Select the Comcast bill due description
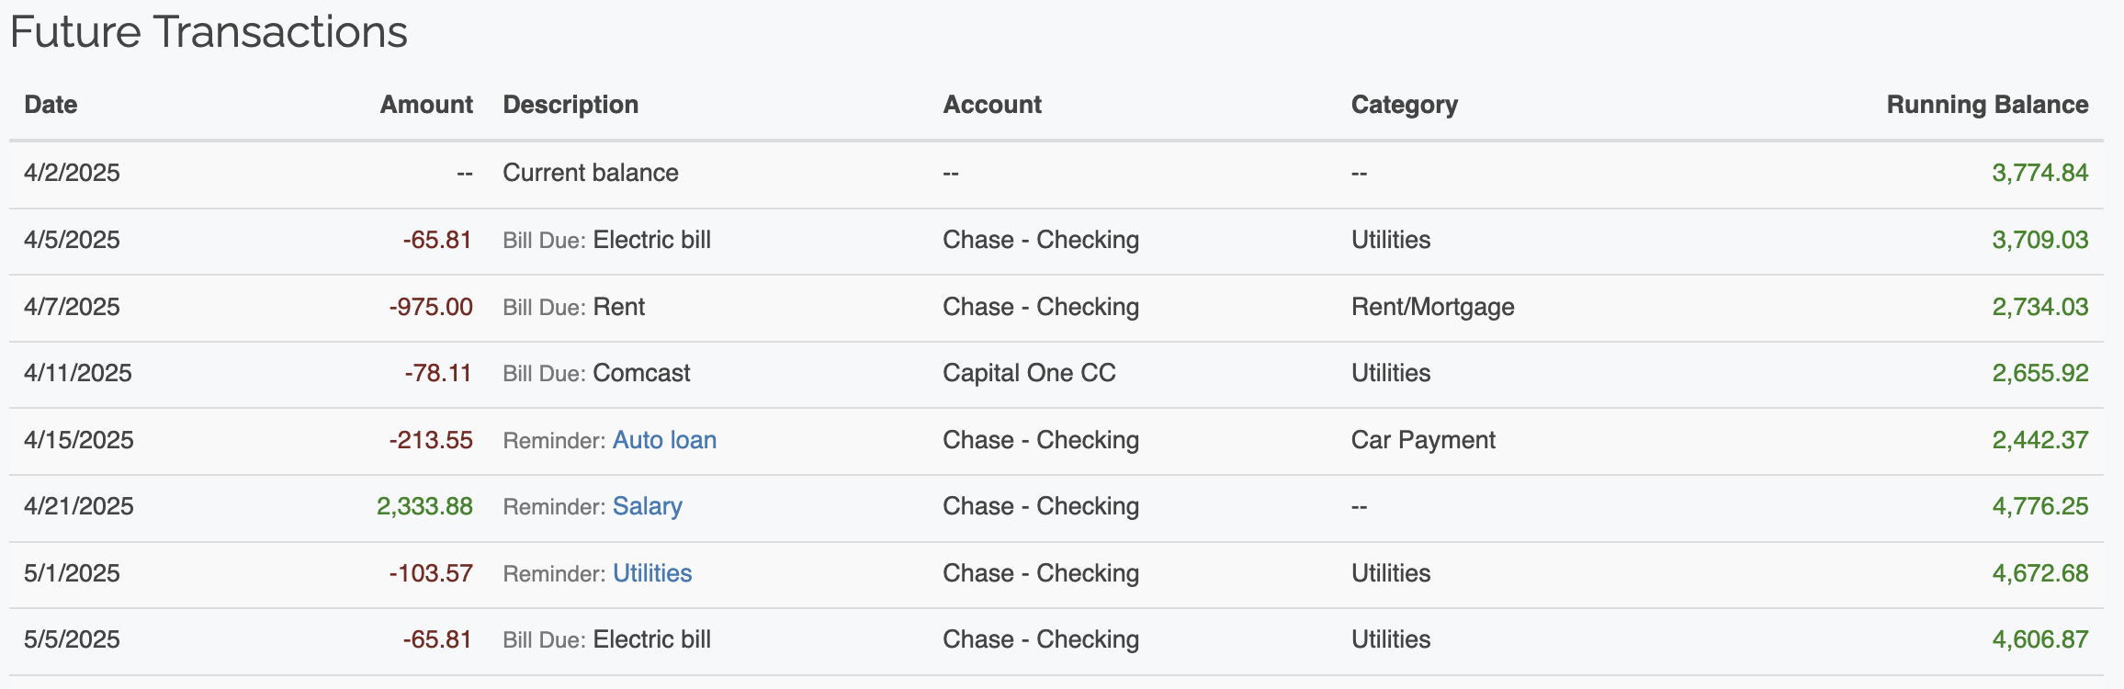 [x=641, y=373]
